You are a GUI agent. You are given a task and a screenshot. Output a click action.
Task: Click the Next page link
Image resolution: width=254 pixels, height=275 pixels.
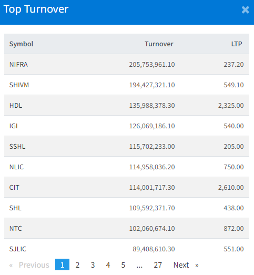[x=186, y=265]
